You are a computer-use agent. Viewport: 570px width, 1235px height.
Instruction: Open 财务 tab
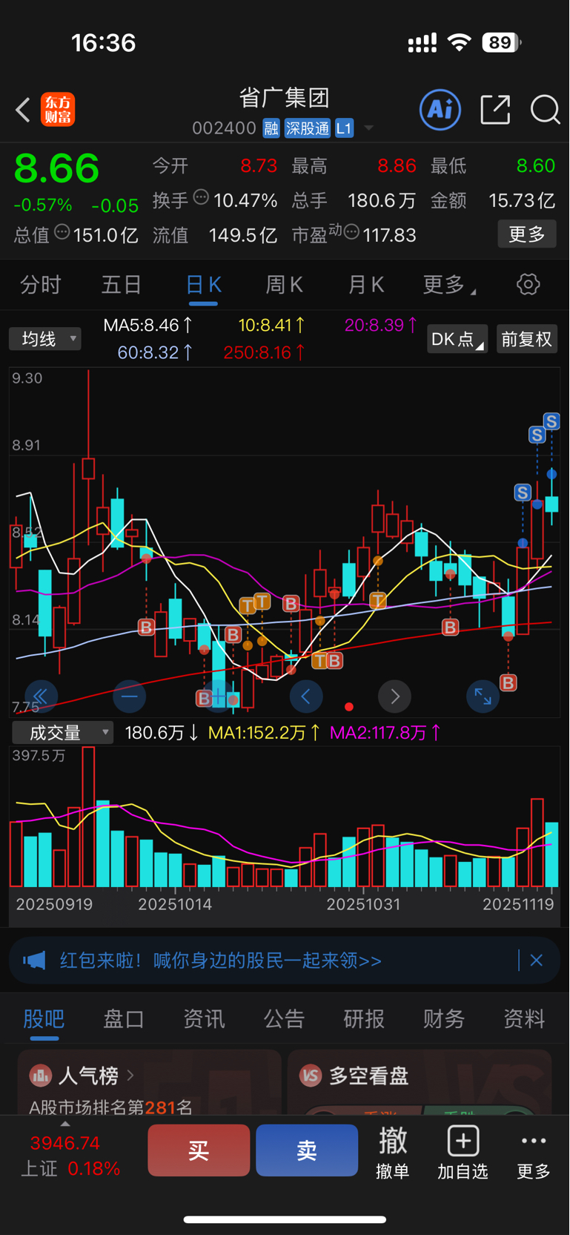click(x=444, y=1018)
